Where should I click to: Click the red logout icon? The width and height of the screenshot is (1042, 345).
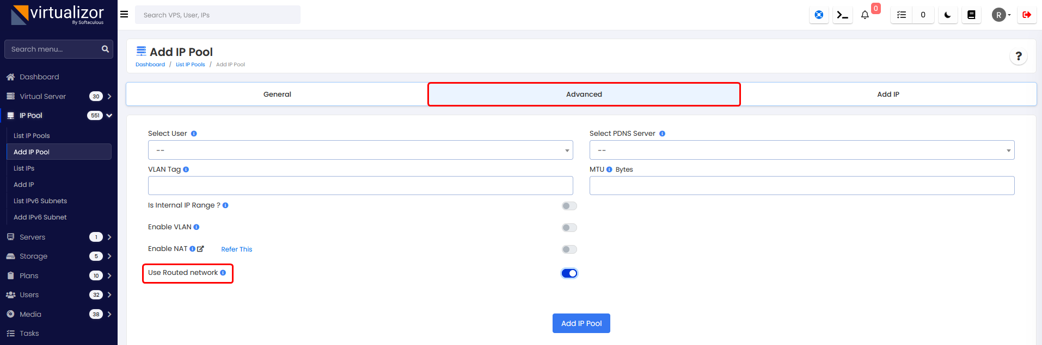click(1026, 15)
